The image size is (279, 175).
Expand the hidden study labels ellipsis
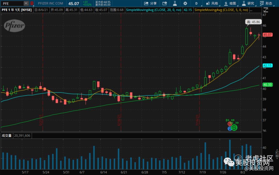pyautogui.click(x=251, y=10)
